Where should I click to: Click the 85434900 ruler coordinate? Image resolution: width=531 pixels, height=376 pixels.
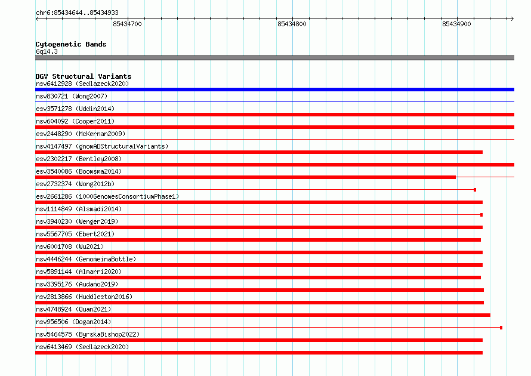coord(456,24)
